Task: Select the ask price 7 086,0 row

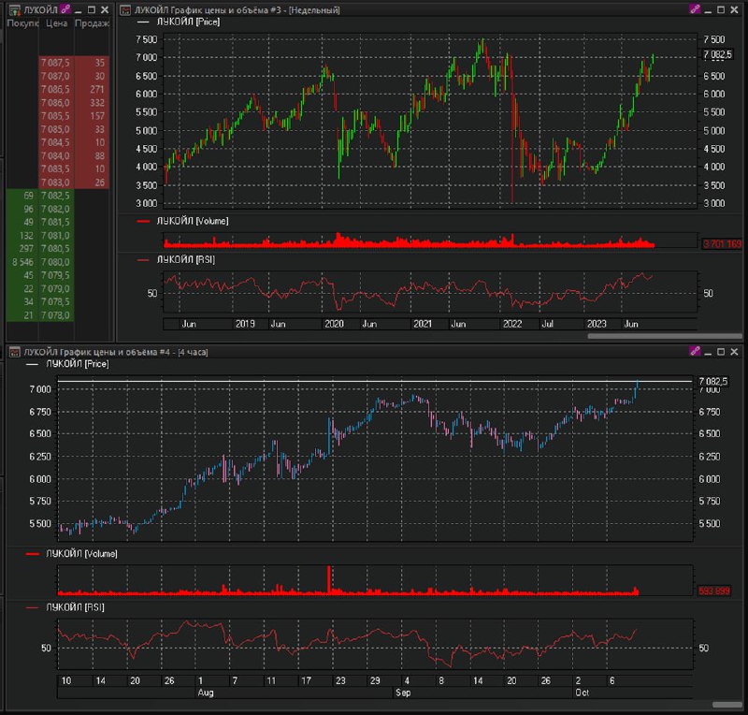Action: 55,103
